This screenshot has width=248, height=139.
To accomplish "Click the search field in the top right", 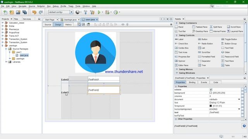I will coord(231,6).
